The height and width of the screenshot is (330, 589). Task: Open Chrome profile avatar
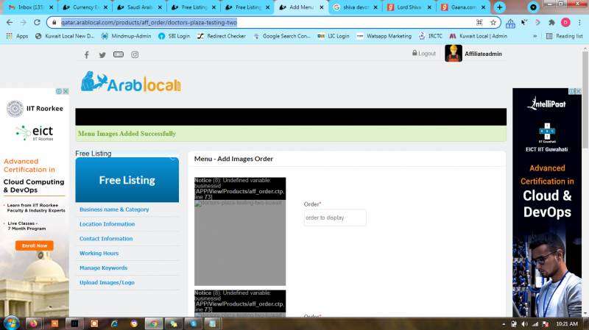click(565, 23)
